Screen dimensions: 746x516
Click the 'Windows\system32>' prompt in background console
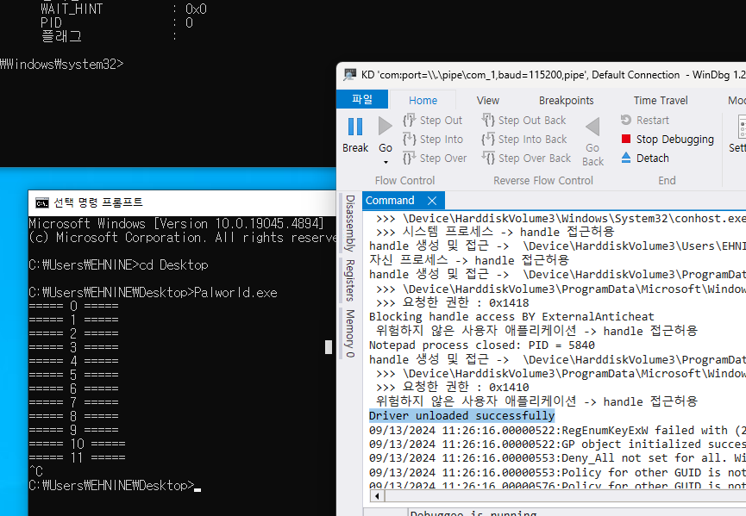click(62, 64)
